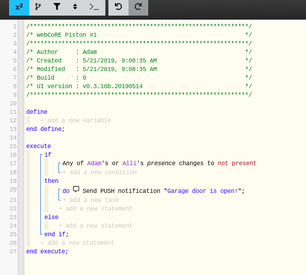Click the end execute; line

click(x=47, y=251)
